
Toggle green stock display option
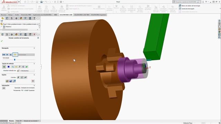pos(4,67)
